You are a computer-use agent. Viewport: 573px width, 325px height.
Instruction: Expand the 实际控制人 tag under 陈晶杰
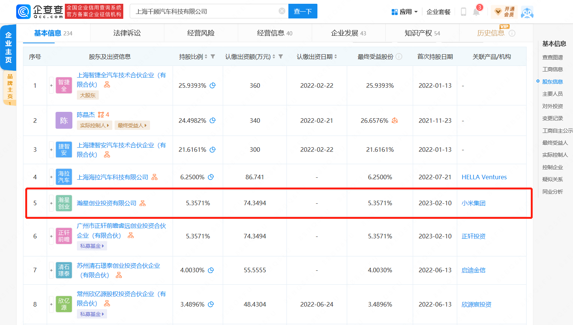[x=95, y=125]
